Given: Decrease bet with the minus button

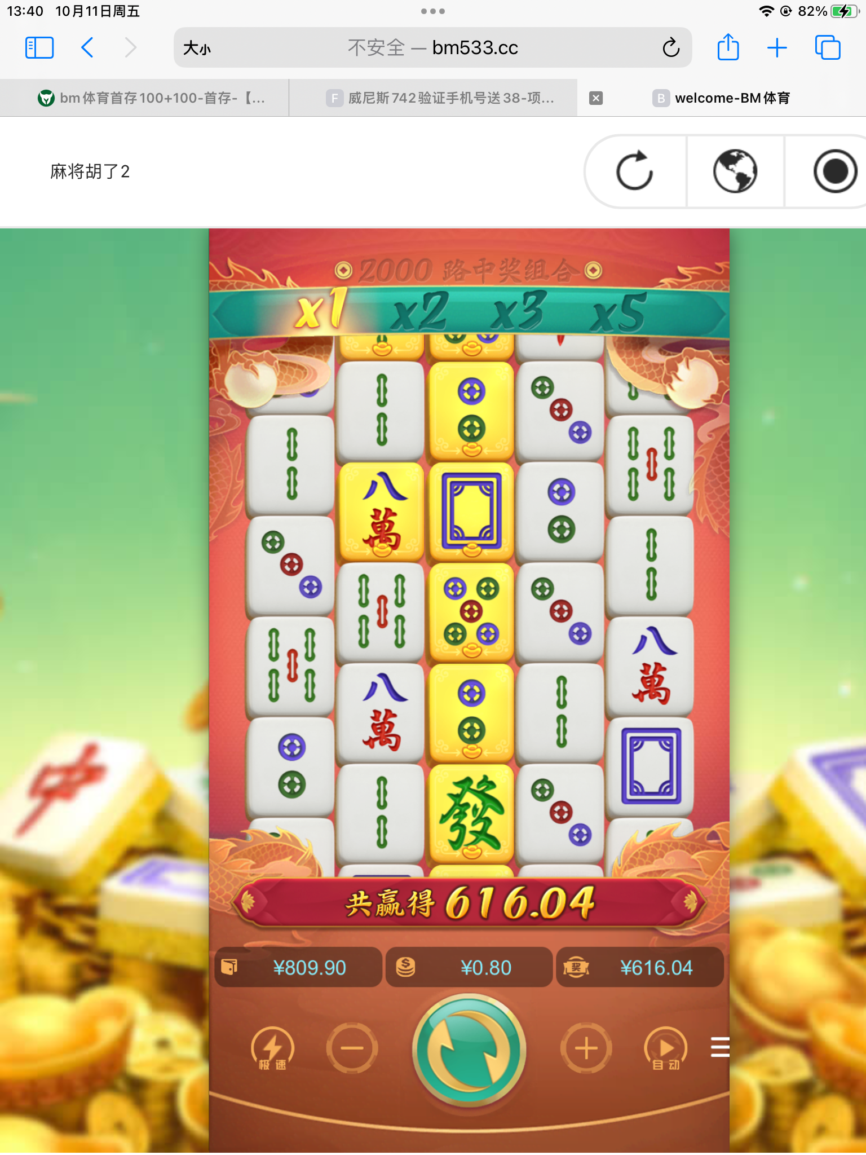Looking at the screenshot, I should click(x=352, y=1048).
